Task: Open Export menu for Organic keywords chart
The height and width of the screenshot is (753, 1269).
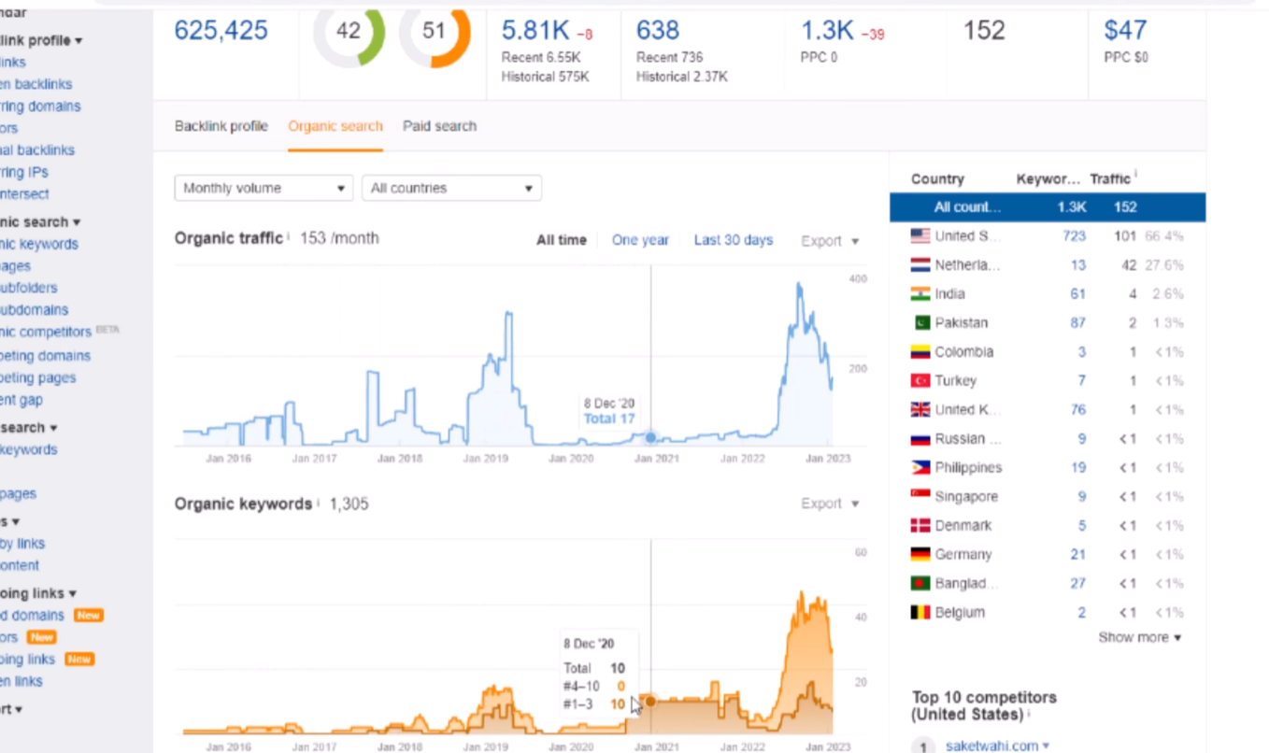Action: (830, 504)
